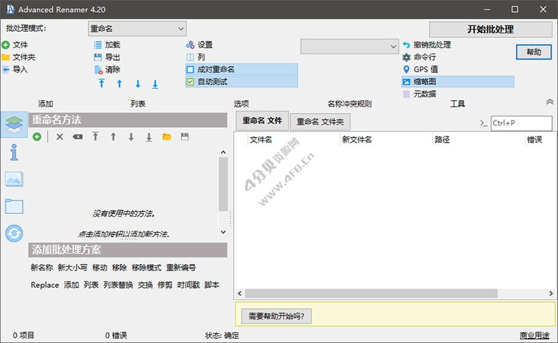558x343 pixels.
Task: Move method up gray arrow
Action: (x=113, y=136)
